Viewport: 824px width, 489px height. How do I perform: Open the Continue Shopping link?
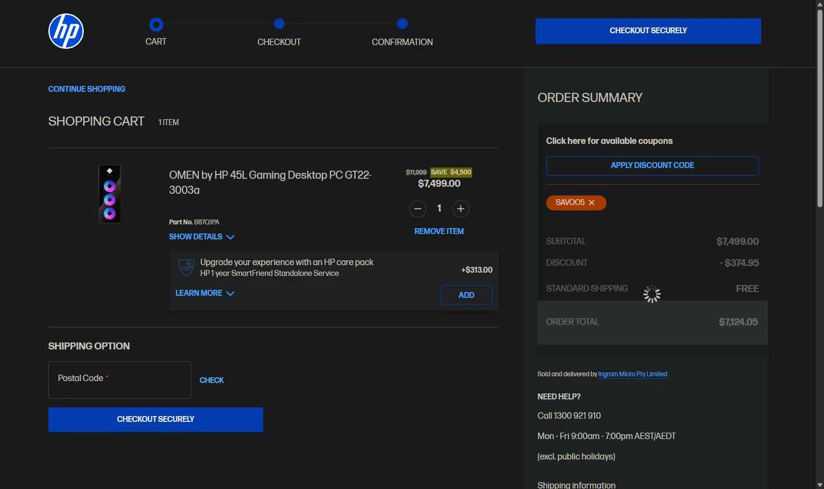pyautogui.click(x=87, y=89)
